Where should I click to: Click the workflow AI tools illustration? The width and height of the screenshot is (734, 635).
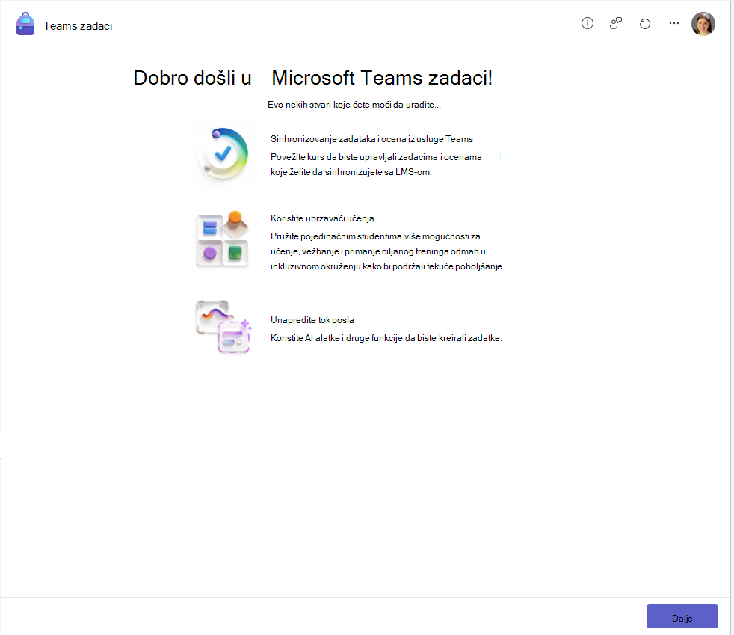pos(223,326)
